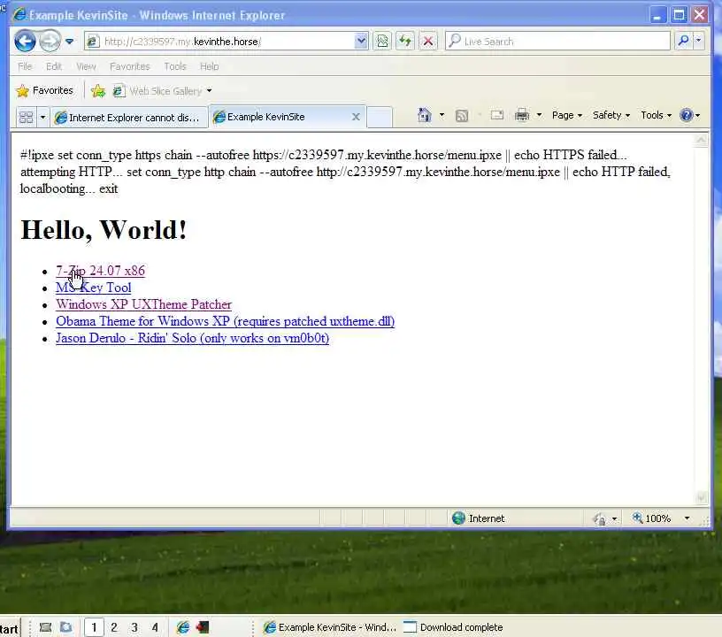
Task: Switch to virtual desktop 3
Action: pyautogui.click(x=134, y=627)
